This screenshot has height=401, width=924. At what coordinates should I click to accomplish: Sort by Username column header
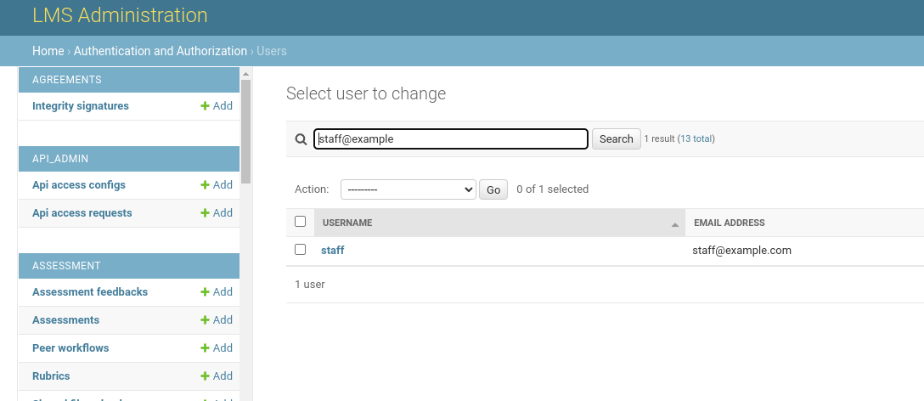(x=347, y=223)
